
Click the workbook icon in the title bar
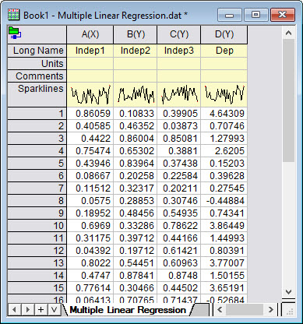(14, 15)
